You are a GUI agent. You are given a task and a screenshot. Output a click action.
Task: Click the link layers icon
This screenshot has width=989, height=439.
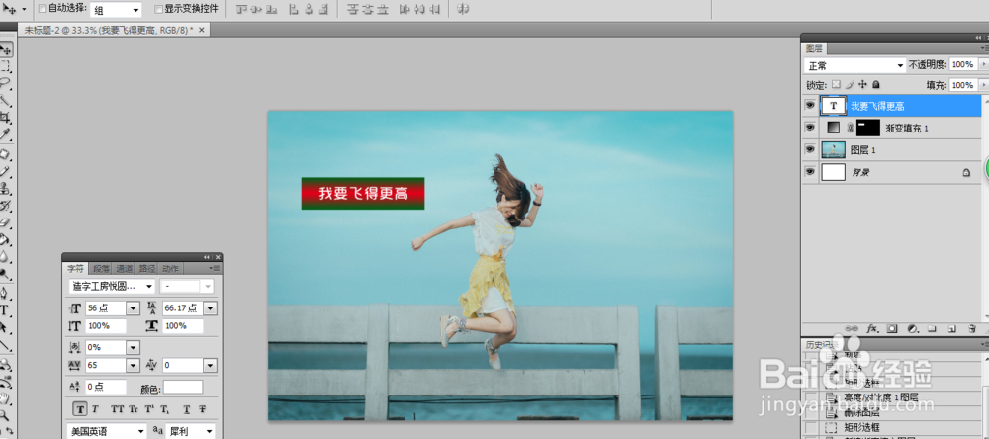(853, 328)
